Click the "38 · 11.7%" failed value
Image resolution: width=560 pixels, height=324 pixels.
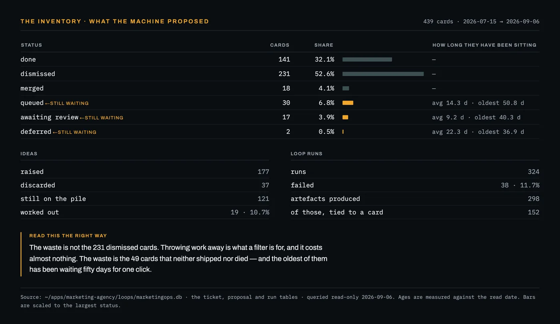(520, 185)
